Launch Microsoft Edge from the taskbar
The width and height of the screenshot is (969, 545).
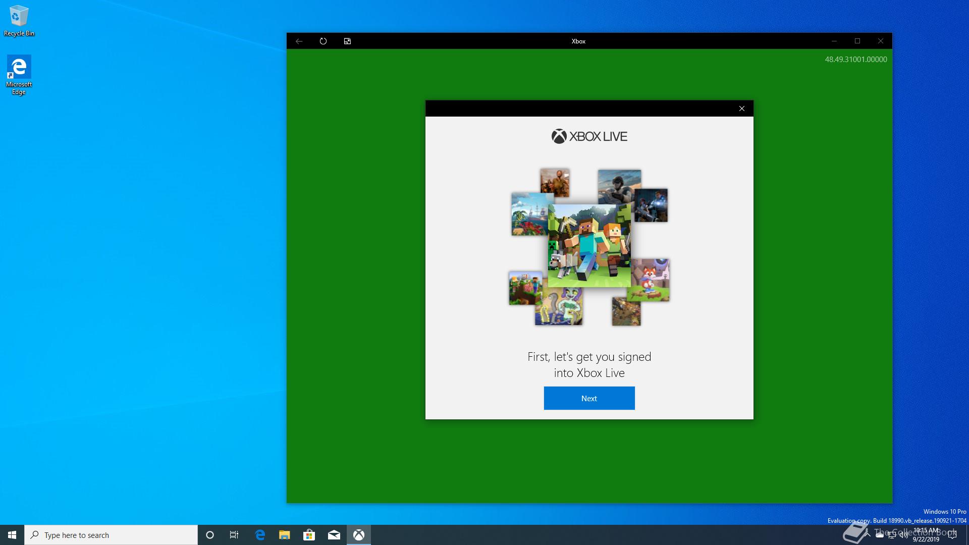260,535
